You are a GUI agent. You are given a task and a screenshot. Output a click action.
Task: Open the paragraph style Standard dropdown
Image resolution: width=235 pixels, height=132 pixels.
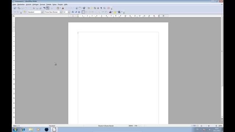pyautogui.click(x=42, y=12)
